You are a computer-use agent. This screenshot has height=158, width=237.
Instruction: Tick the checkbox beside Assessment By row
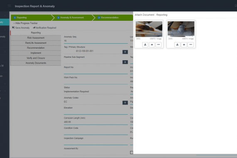click(132, 153)
